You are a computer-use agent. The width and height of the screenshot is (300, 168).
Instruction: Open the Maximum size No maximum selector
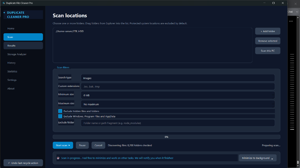pyautogui.click(x=178, y=104)
